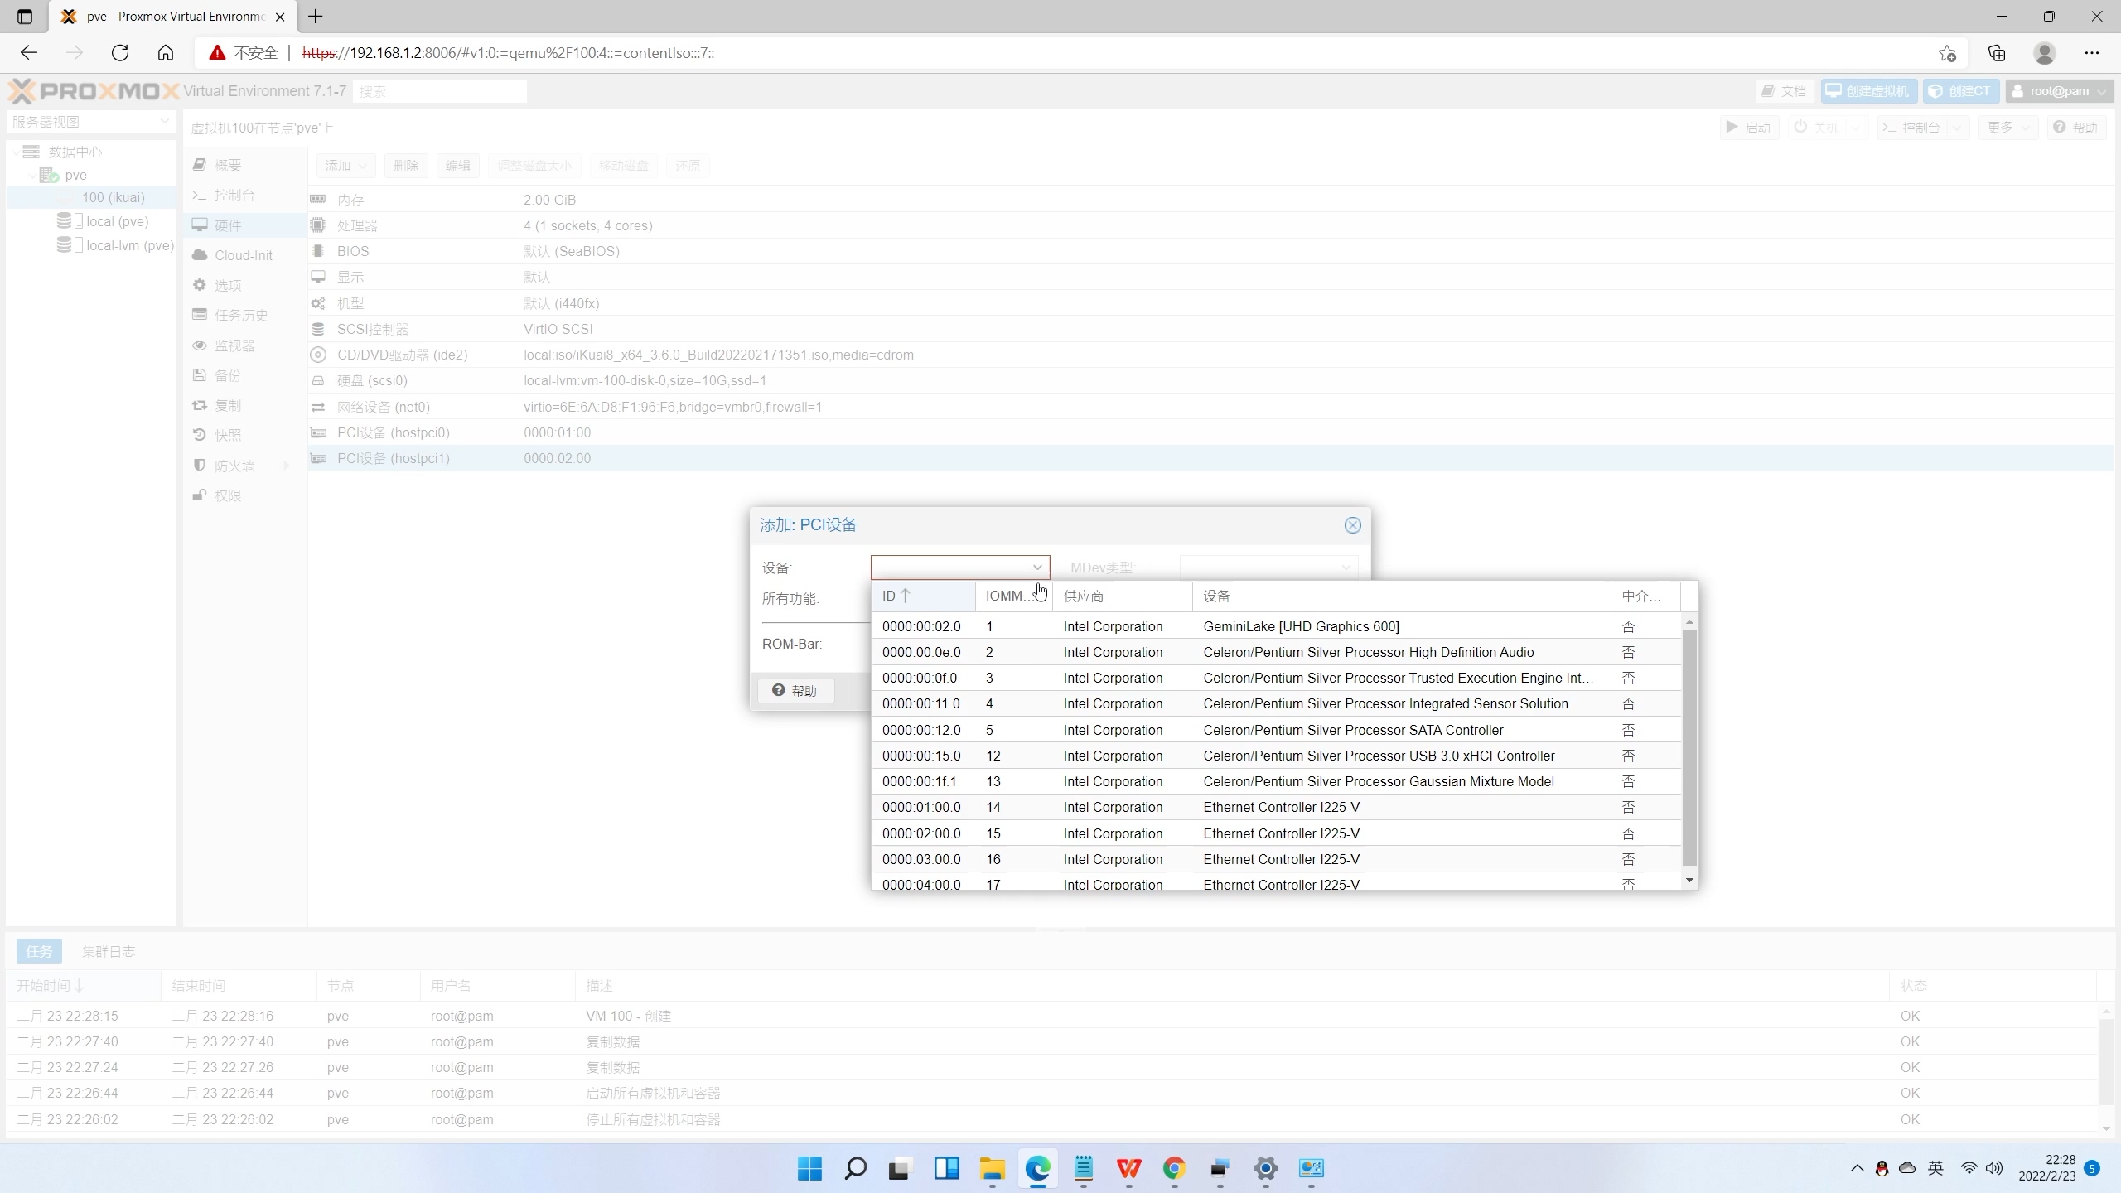Click browser refresh icon
Screen dimensions: 2121x1193
(x=120, y=53)
